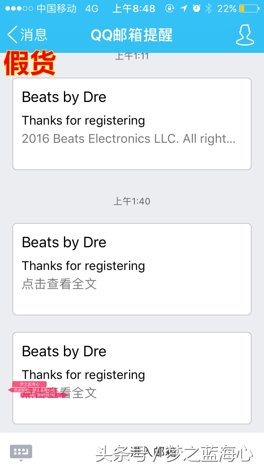Image resolution: width=264 pixels, height=469 pixels.
Task: Open the contact profile icon top right
Action: tap(245, 36)
